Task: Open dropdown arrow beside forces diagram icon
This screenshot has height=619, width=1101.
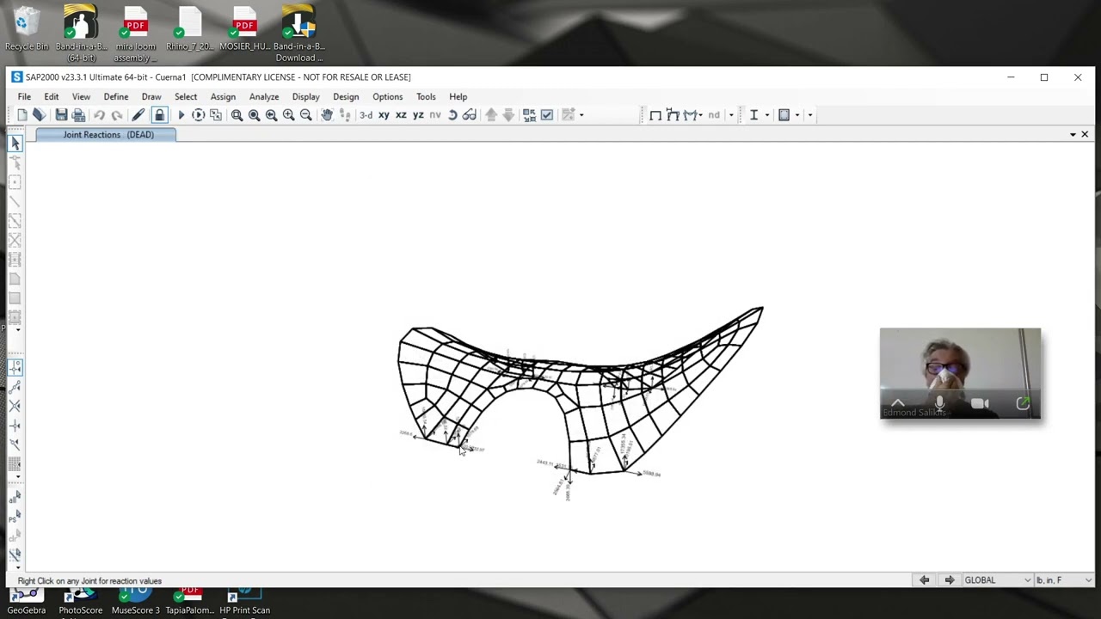Action: [700, 115]
